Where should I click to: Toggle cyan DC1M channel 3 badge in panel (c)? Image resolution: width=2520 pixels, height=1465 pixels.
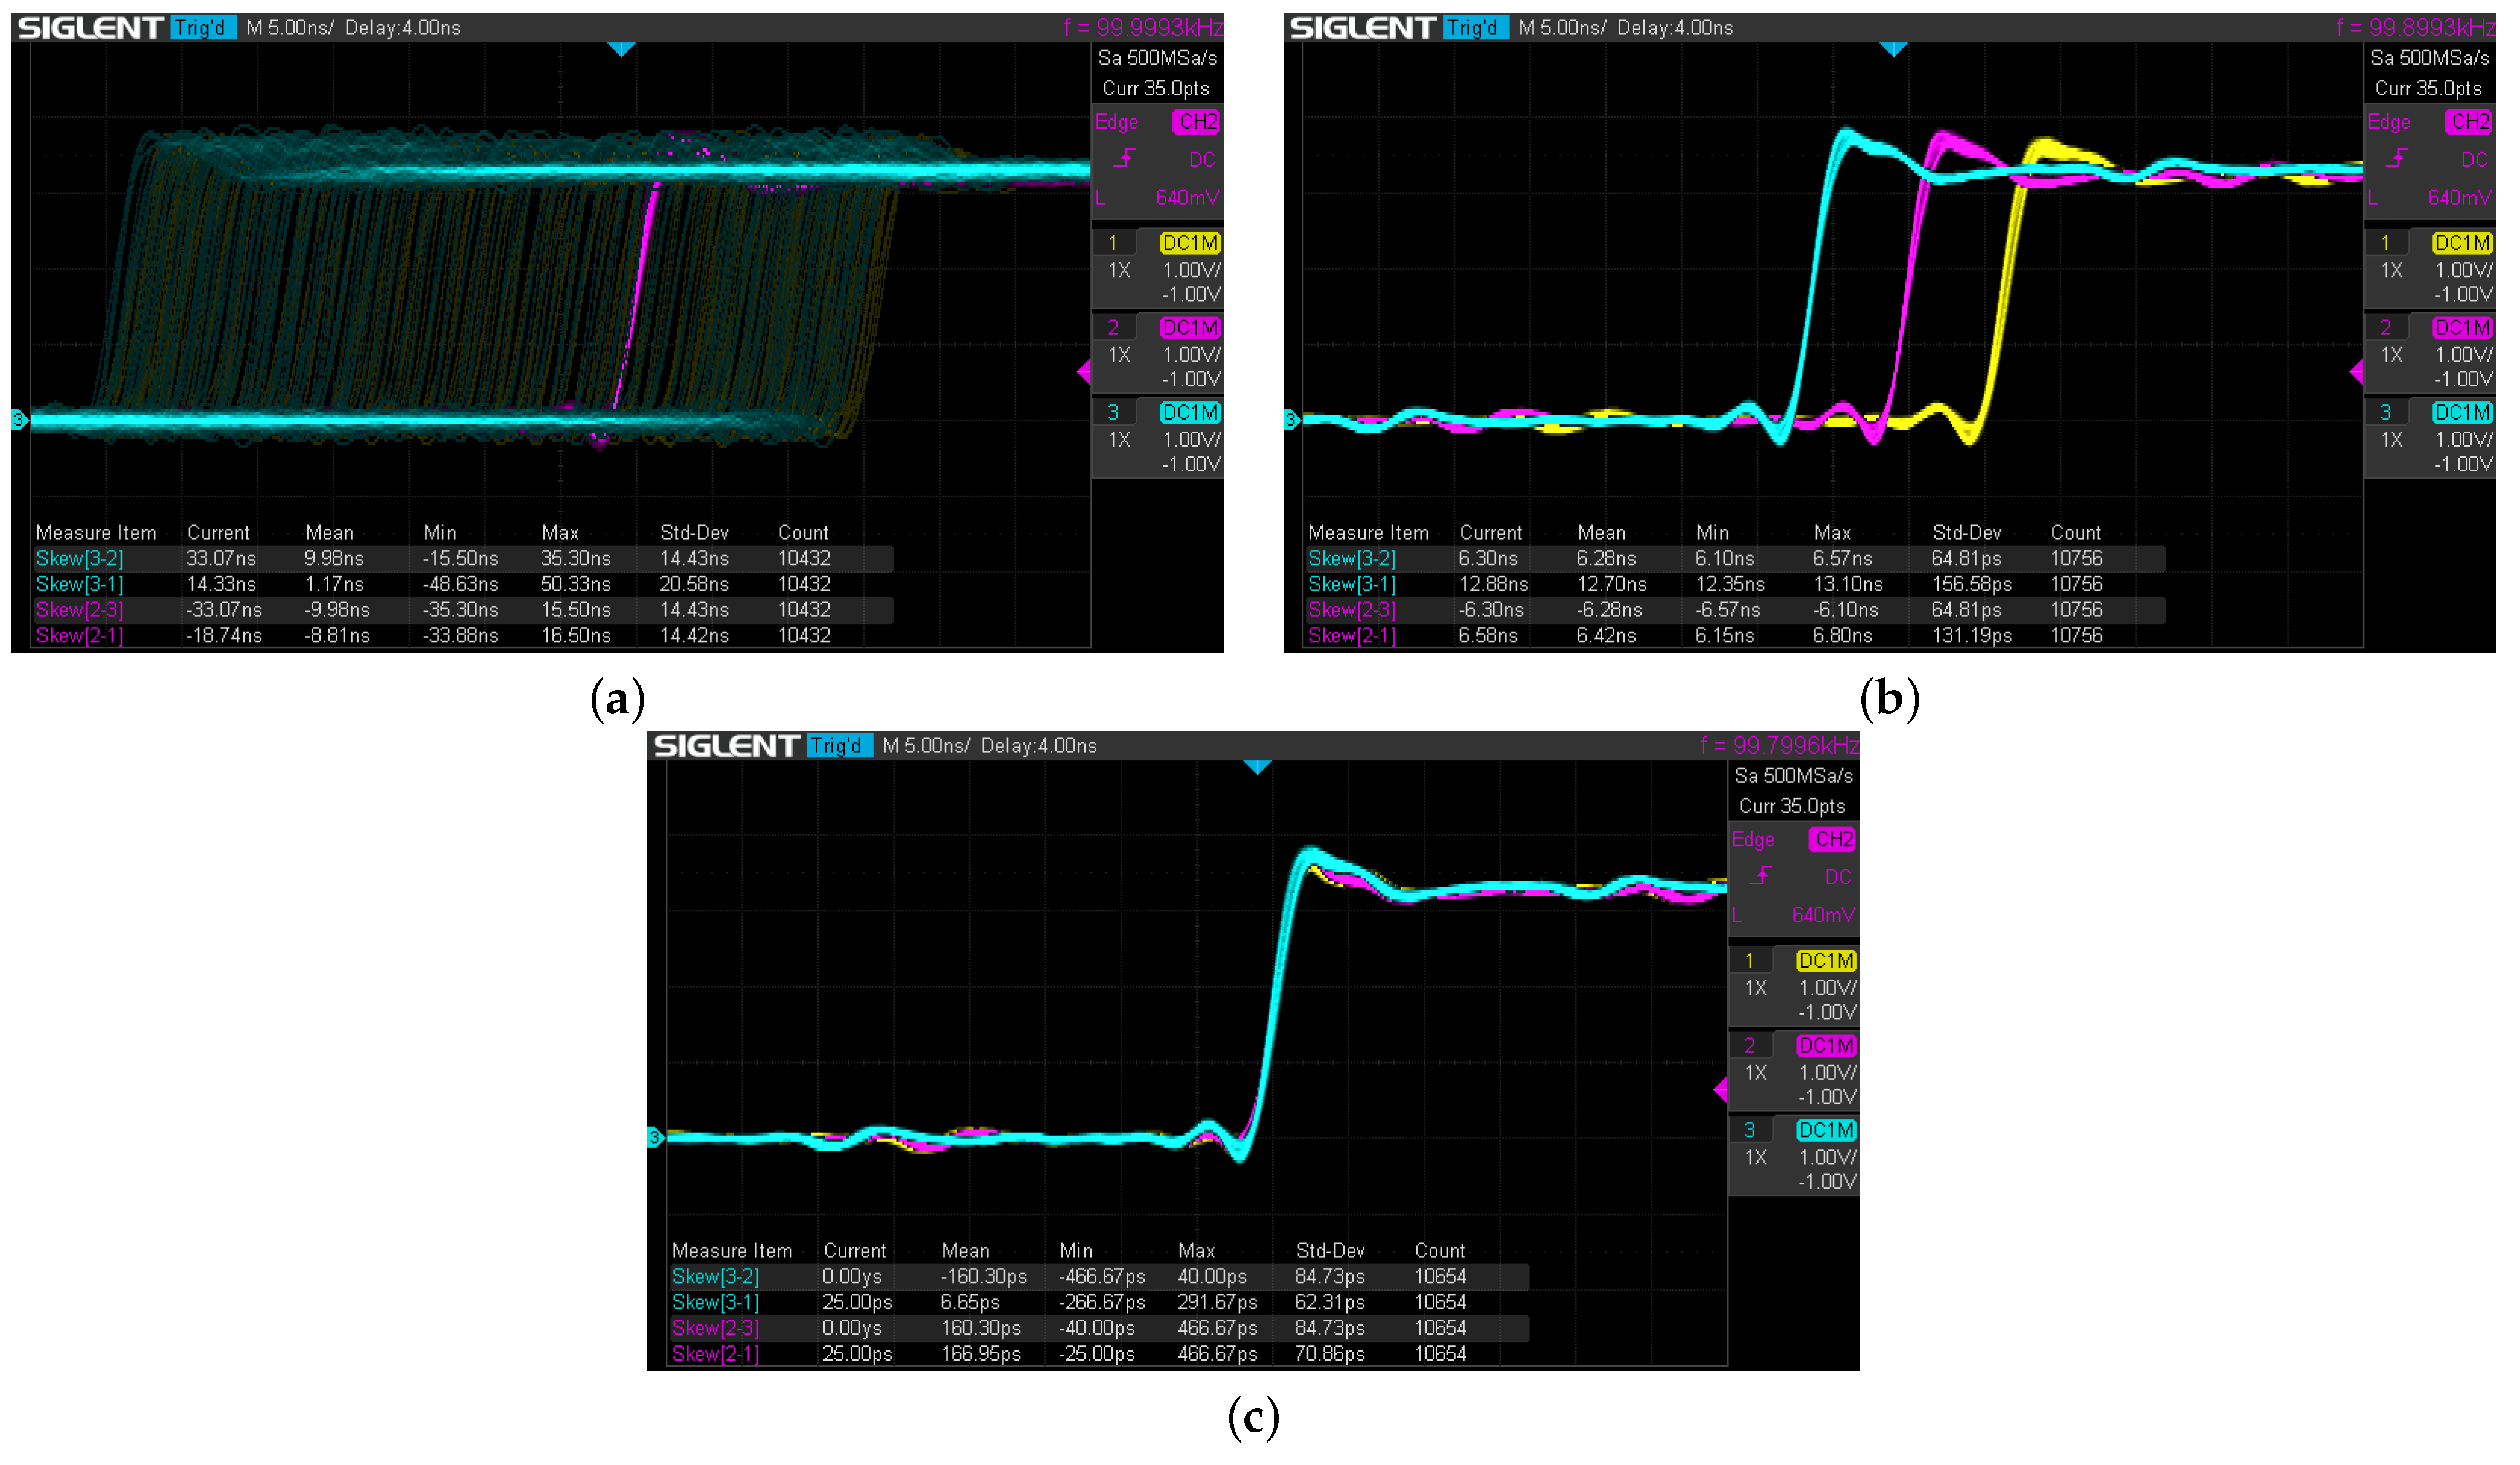pos(1826,1130)
